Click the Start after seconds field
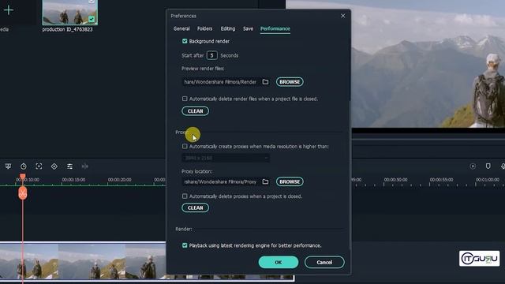The height and width of the screenshot is (284, 505). pos(211,55)
